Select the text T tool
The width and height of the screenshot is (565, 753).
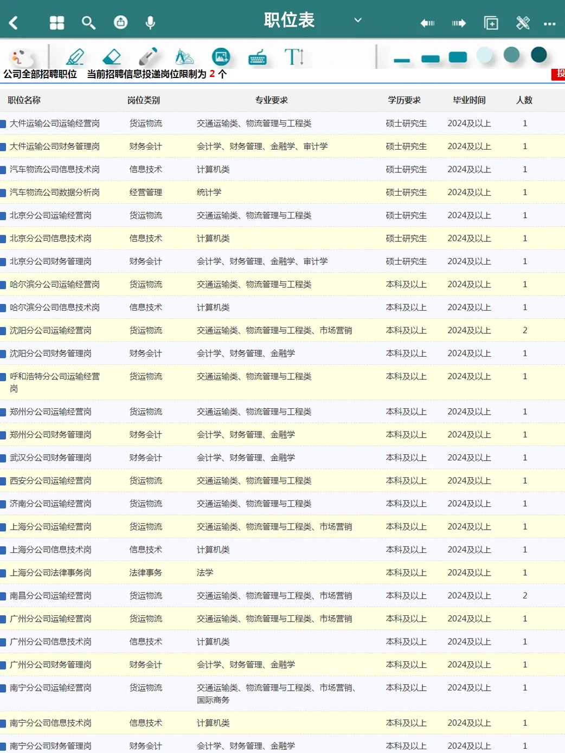pos(294,56)
